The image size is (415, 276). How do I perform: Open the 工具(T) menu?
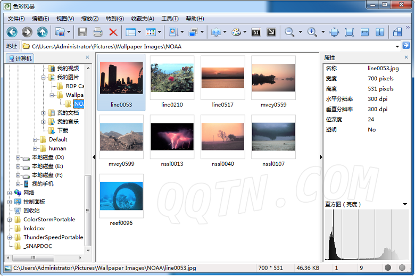click(170, 18)
